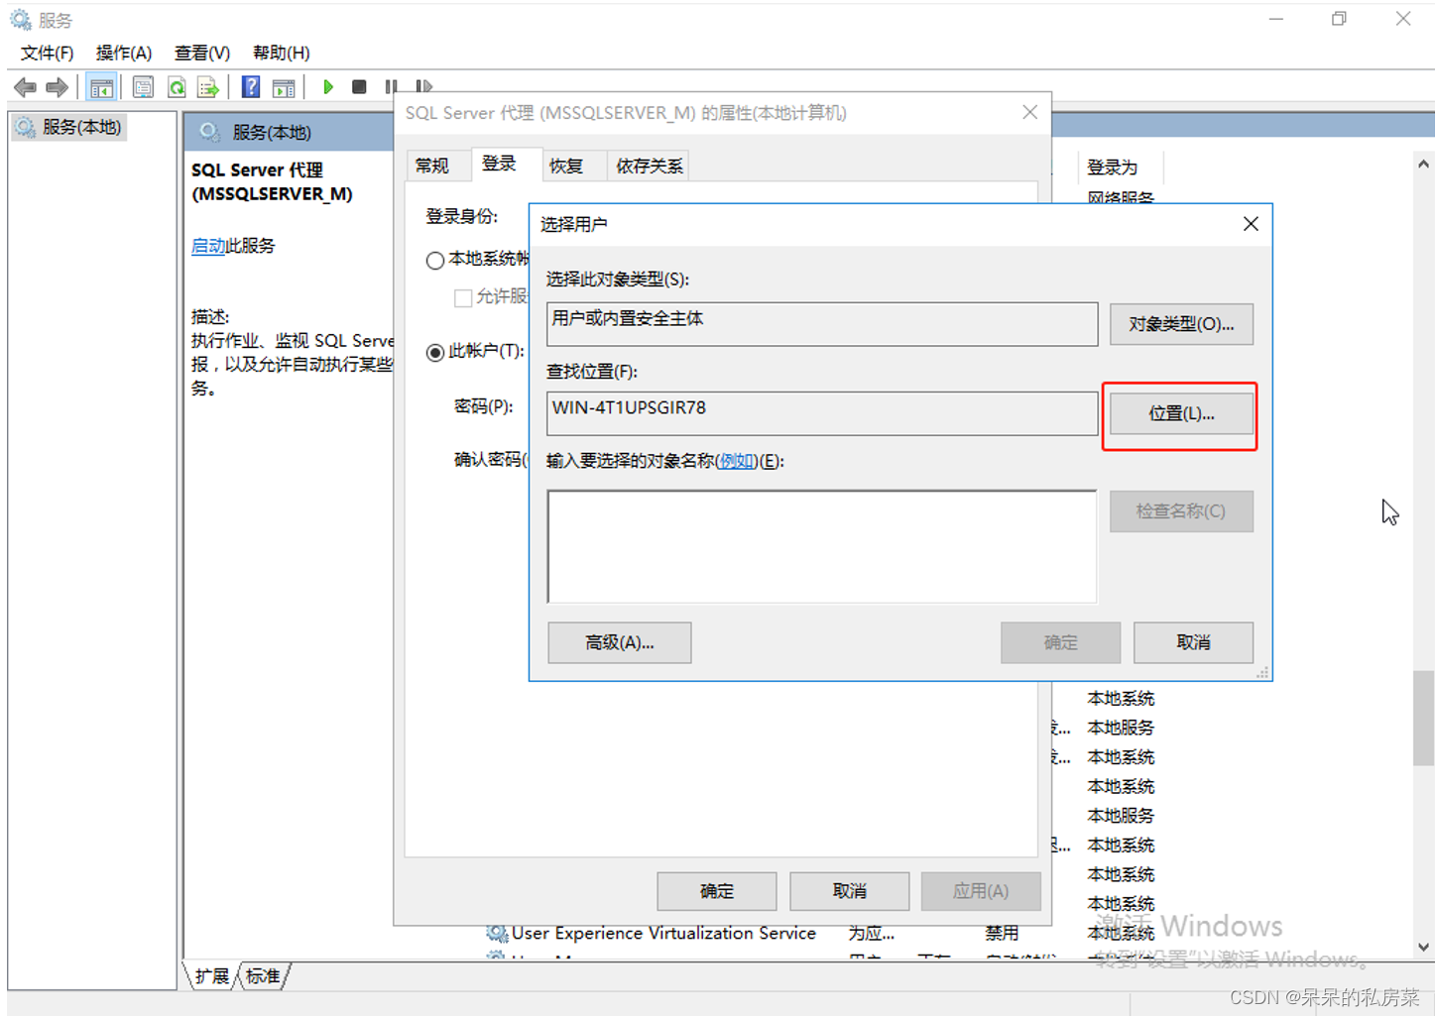Viewport: 1435px width, 1016px height.
Task: Select 服务(本地) node in the console tree
Action: [68, 127]
